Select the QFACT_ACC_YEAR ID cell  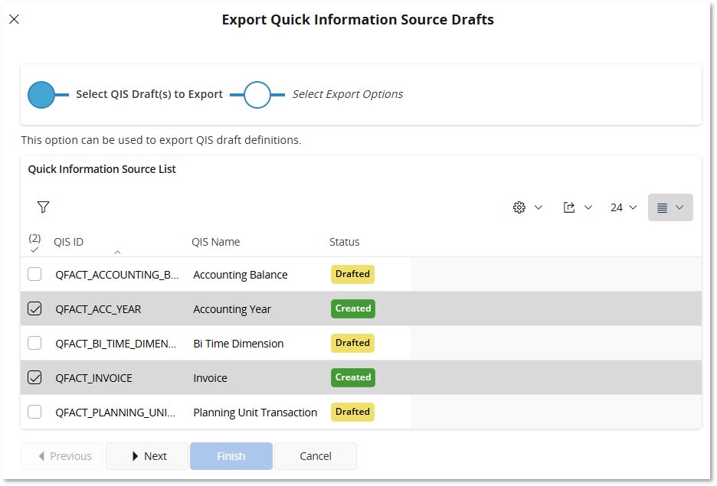[x=98, y=309]
